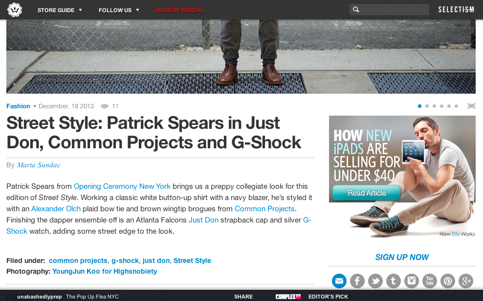Follow the Opening Ceremony New York link

(122, 186)
